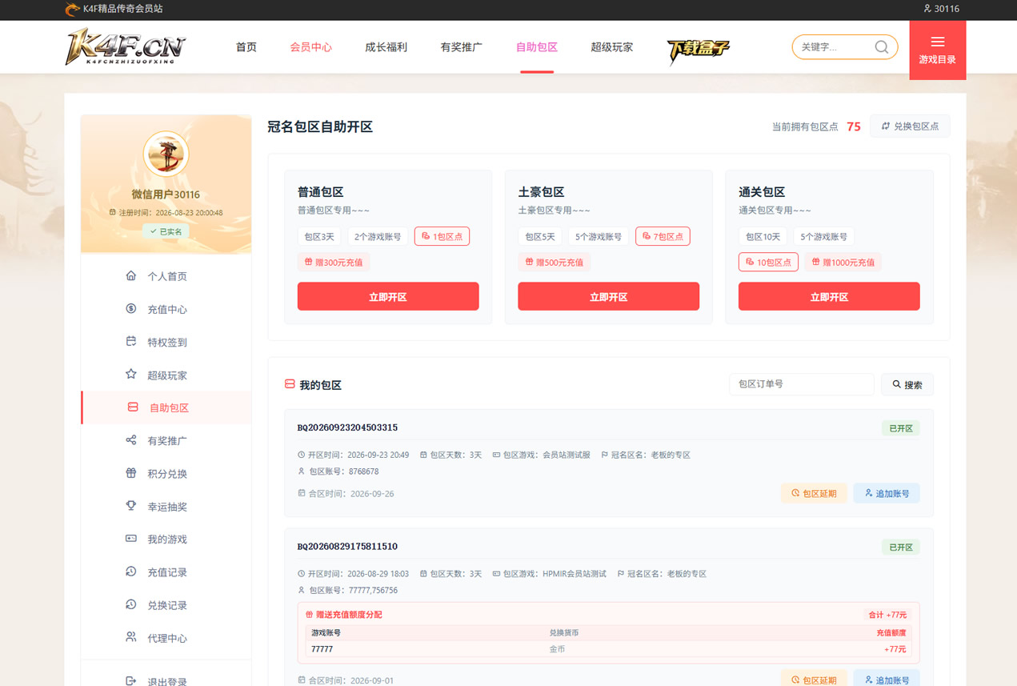The image size is (1017, 686).
Task: Click the 10包区点 tag in 通关包区
Action: coord(768,262)
